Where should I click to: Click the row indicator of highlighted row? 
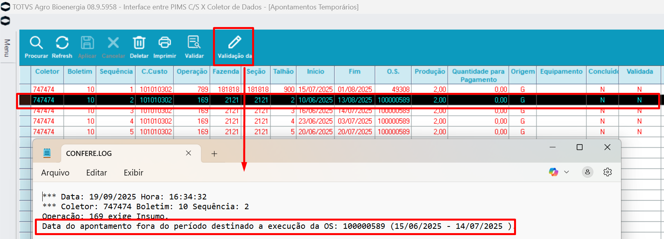point(25,100)
